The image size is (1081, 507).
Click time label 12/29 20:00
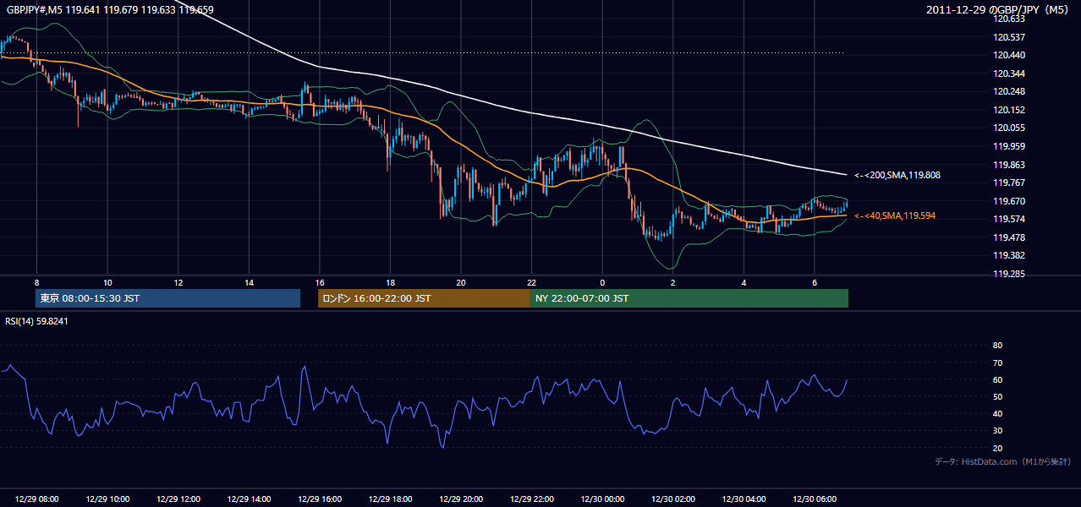pyautogui.click(x=460, y=499)
